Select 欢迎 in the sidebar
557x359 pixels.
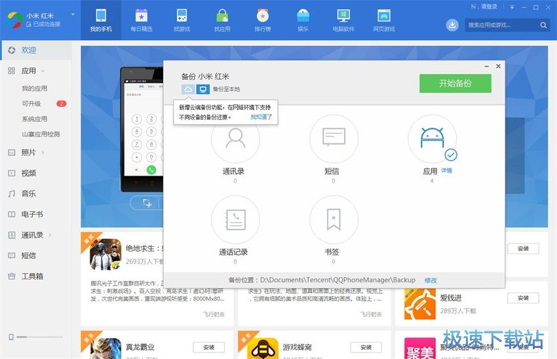click(x=35, y=50)
